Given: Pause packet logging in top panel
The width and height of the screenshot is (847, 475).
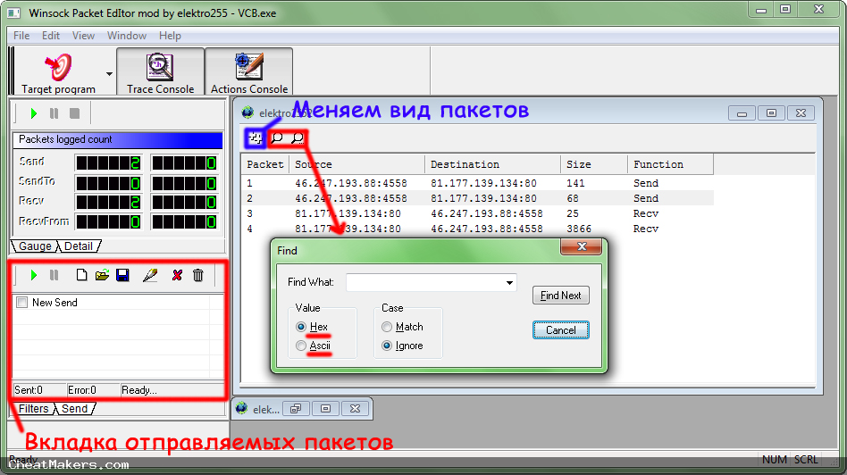Looking at the screenshot, I should 54,113.
